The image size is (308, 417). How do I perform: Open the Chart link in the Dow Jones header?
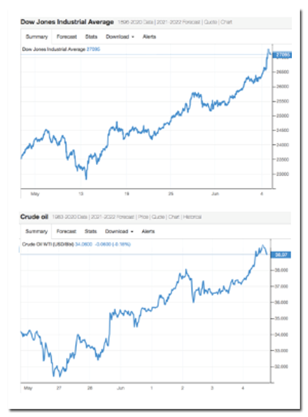[227, 22]
